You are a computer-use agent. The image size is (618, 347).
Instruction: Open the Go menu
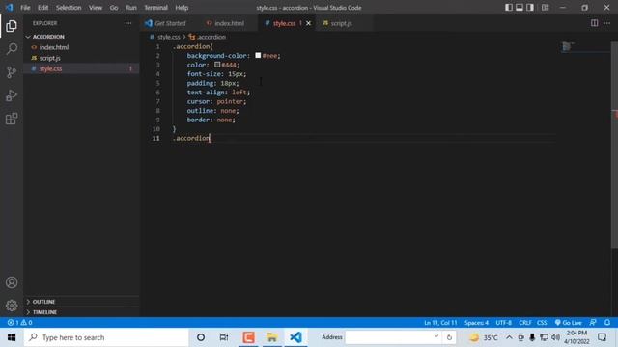(114, 8)
